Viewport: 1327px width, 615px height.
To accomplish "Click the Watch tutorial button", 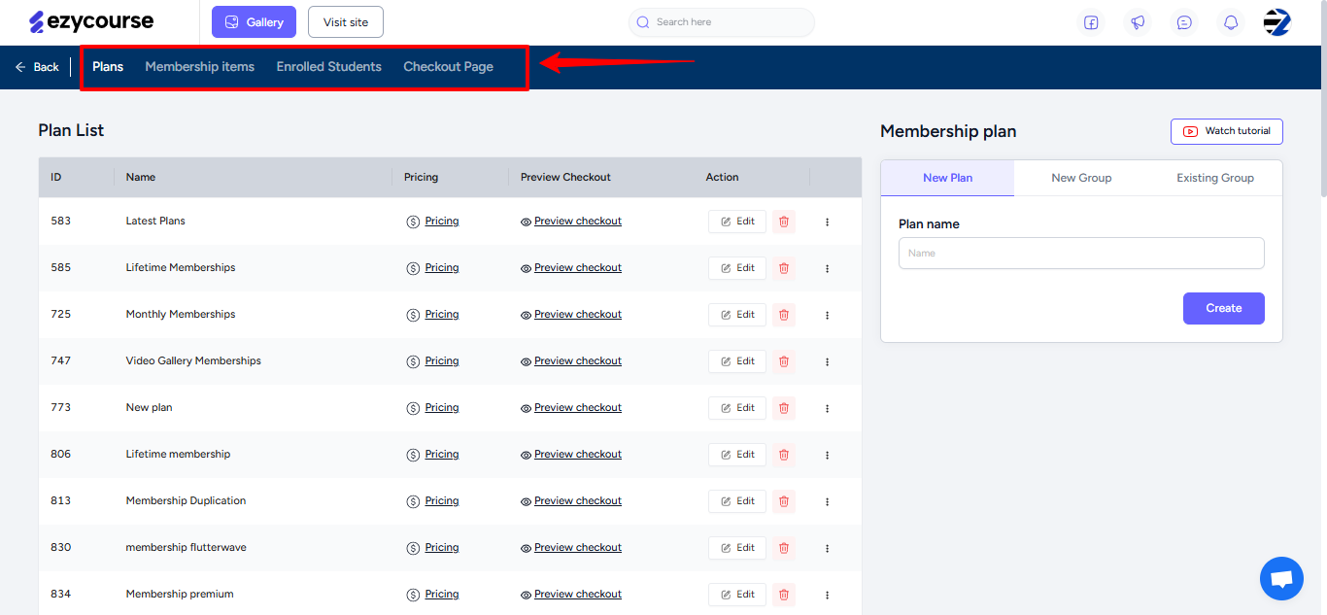I will pyautogui.click(x=1227, y=131).
